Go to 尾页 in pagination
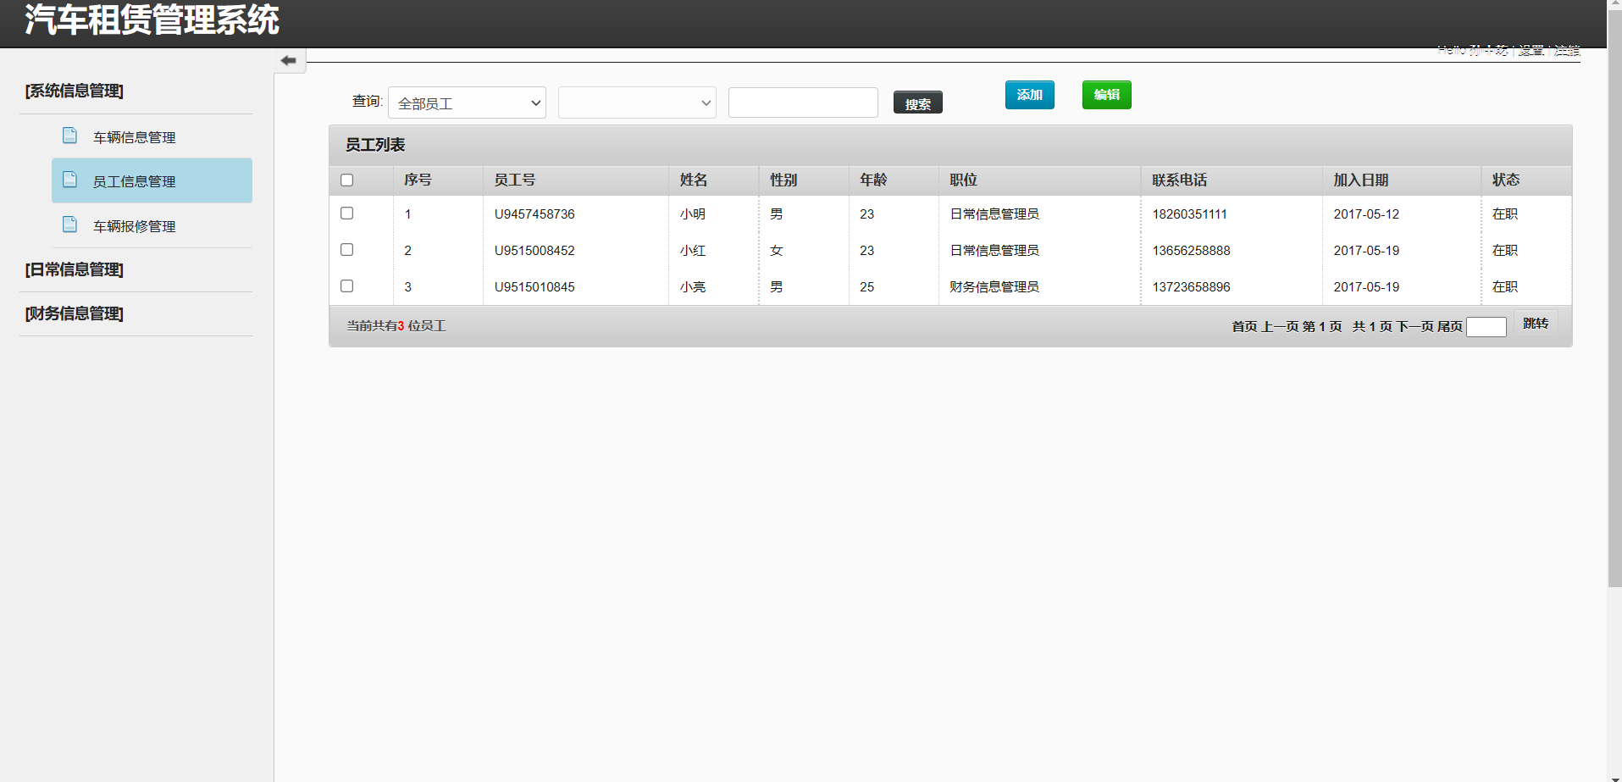This screenshot has height=782, width=1622. (x=1450, y=326)
